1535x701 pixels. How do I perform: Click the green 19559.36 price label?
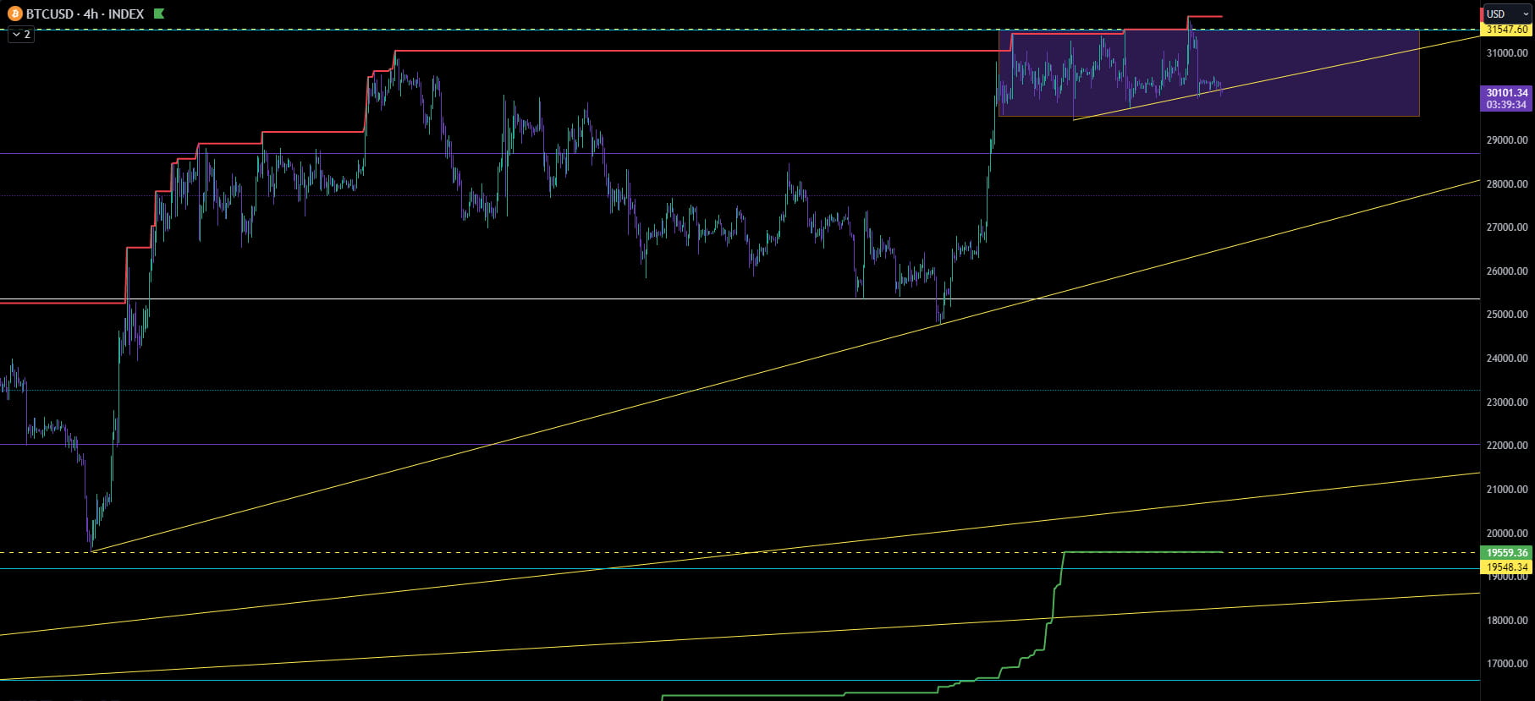[x=1506, y=553]
